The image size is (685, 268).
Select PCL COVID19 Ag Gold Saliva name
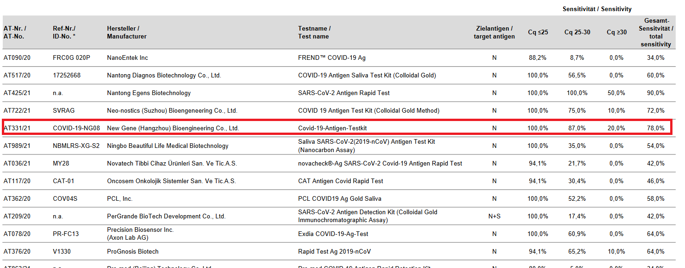pos(340,199)
